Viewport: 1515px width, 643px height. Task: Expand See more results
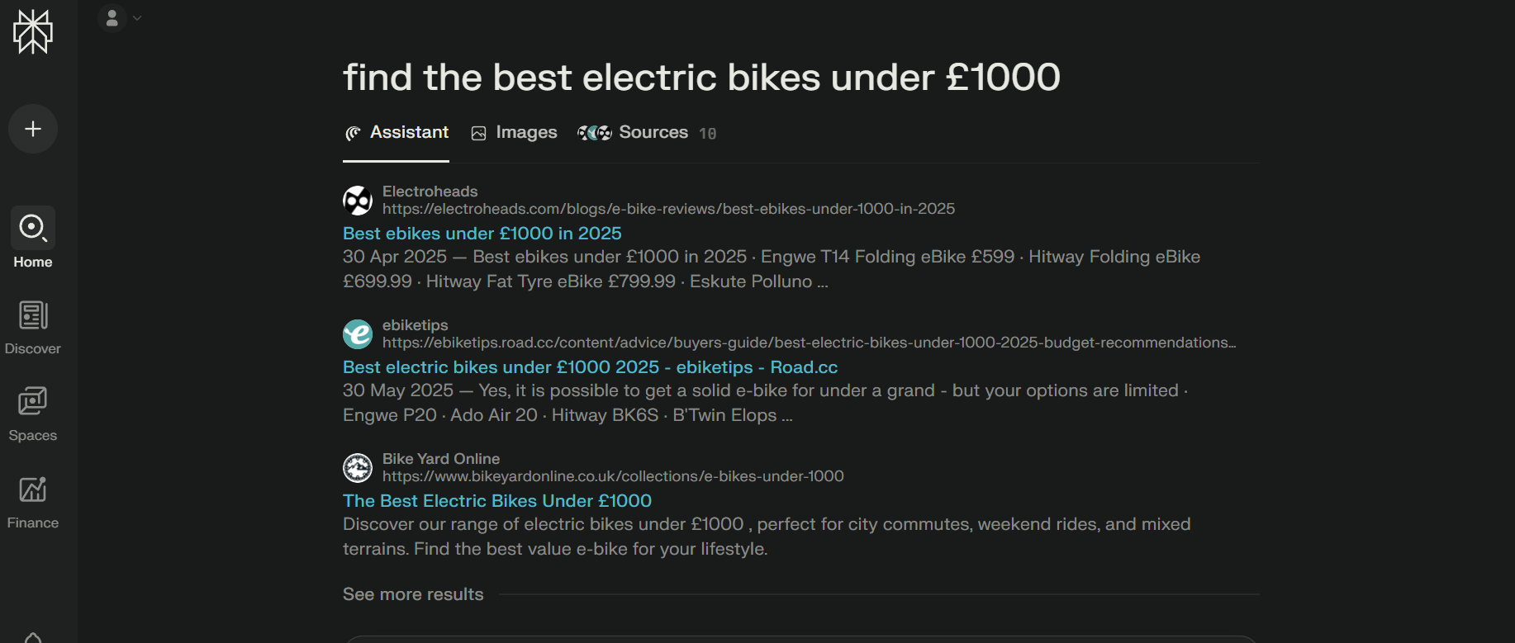(x=413, y=594)
